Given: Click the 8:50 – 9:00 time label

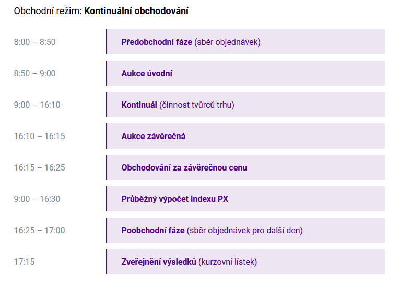Looking at the screenshot, I should [34, 73].
